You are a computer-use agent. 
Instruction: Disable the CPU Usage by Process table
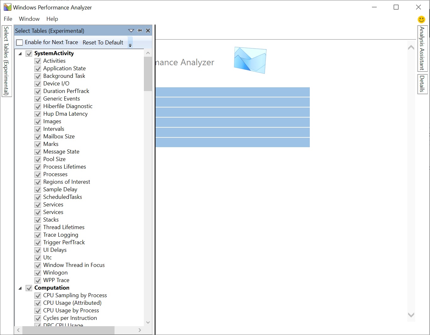(x=38, y=311)
